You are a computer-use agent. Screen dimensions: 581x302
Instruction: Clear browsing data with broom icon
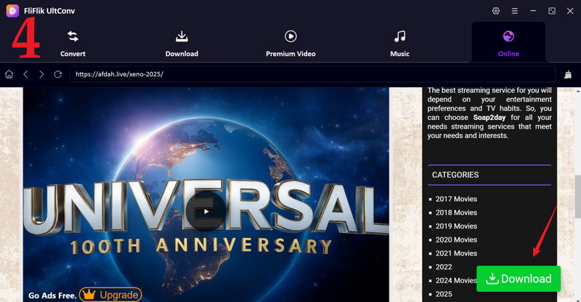pyautogui.click(x=568, y=75)
